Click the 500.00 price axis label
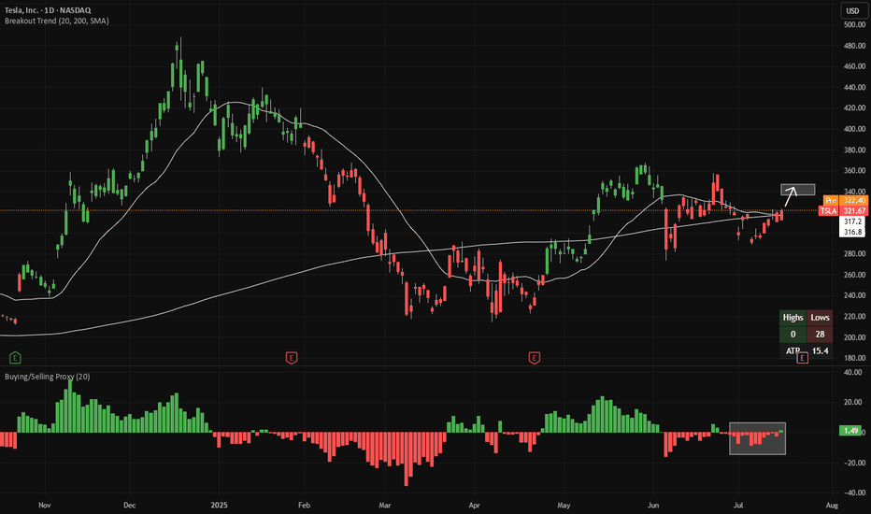Viewport: 871px width, 514px height. 854,24
